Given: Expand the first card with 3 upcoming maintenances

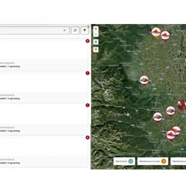Looking at the screenshot, I should [44, 87].
